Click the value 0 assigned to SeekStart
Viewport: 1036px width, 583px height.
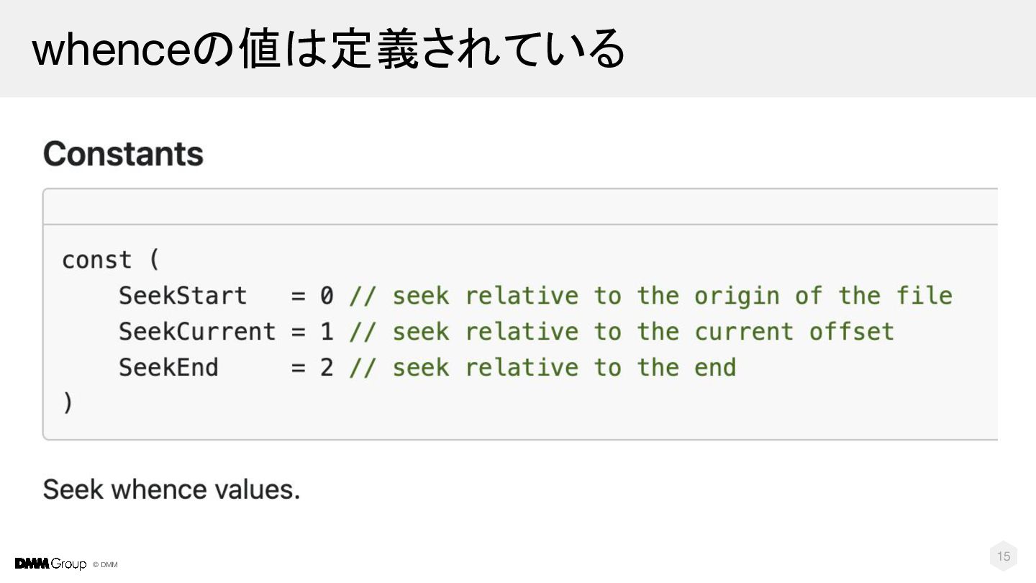pos(327,296)
